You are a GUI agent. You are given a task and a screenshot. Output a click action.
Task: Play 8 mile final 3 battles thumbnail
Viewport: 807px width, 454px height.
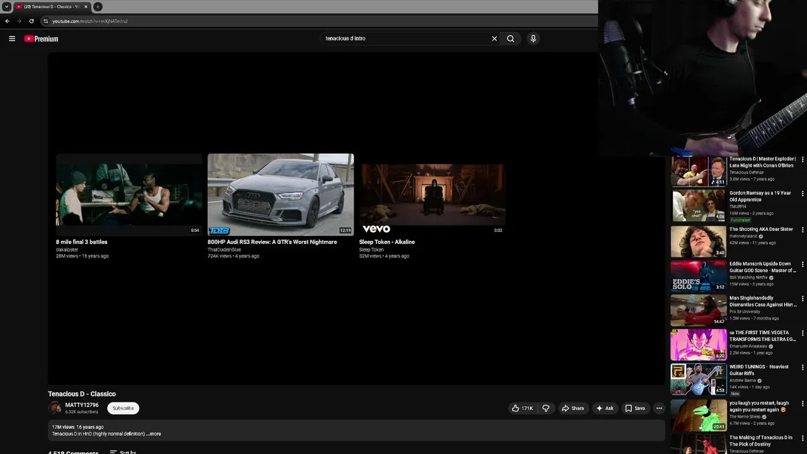[x=129, y=194]
